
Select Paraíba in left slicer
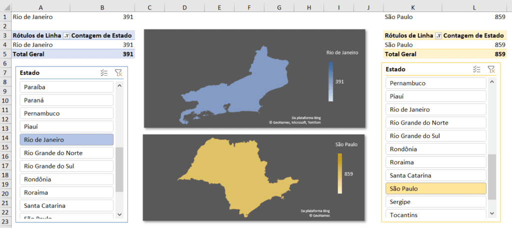click(66, 87)
